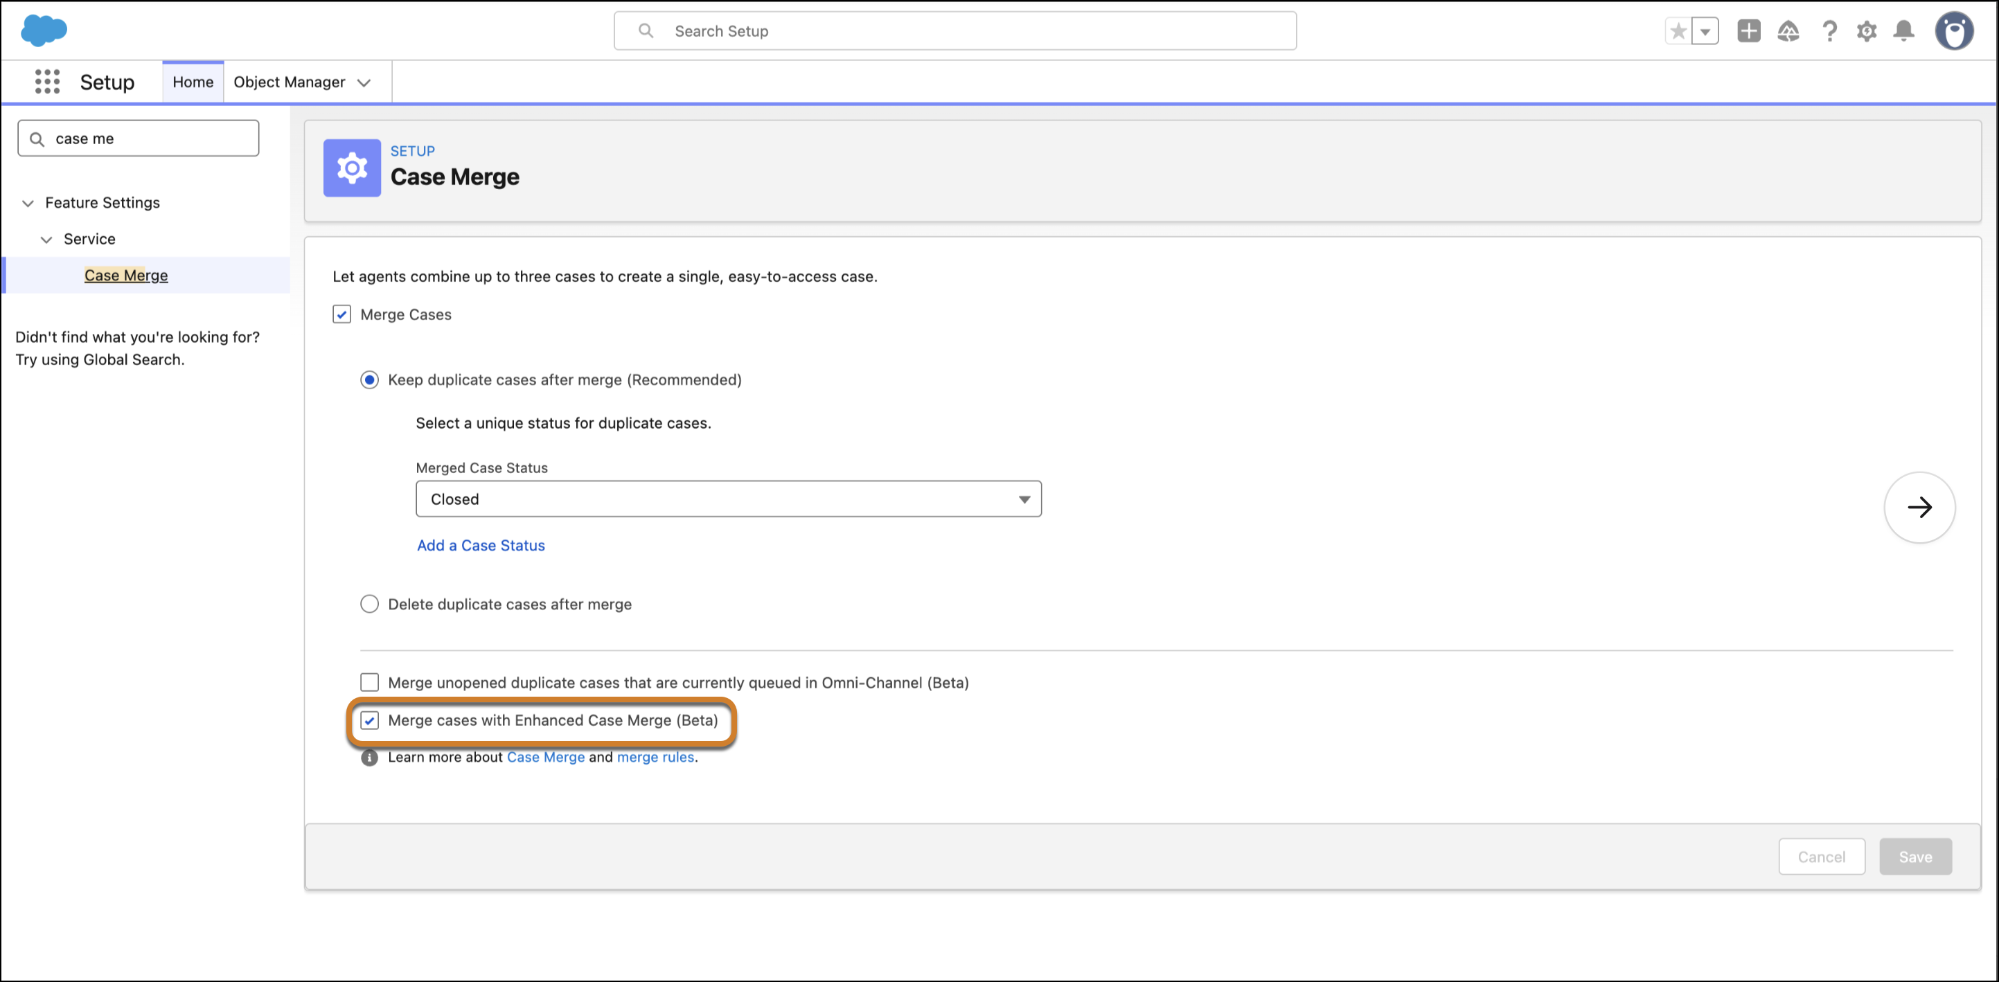Toggle Enhanced Case Merge (Beta) checkbox
This screenshot has width=1999, height=982.
pos(369,721)
